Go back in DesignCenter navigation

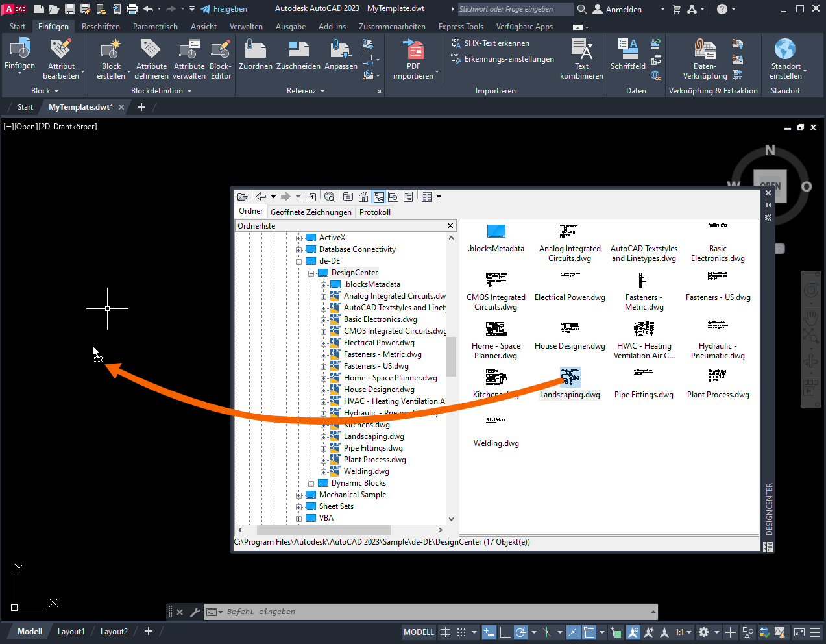(x=261, y=197)
